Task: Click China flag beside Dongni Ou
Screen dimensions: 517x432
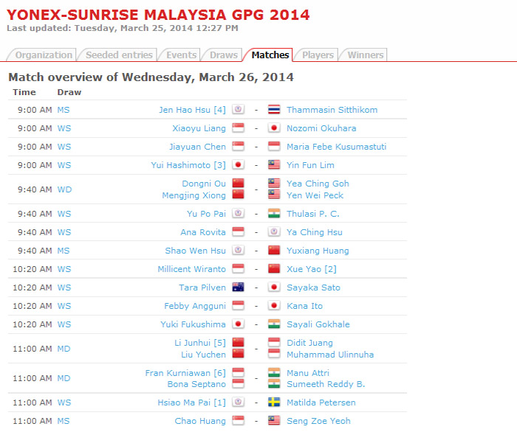Action: point(238,183)
